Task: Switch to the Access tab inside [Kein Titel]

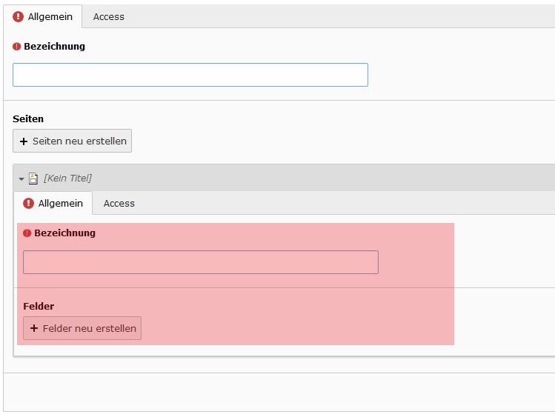Action: pos(119,203)
